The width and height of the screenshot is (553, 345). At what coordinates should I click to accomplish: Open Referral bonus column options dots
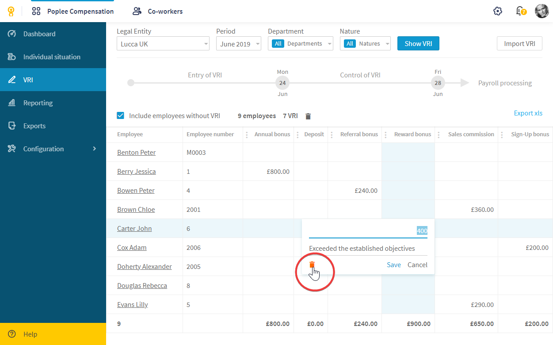pyautogui.click(x=332, y=134)
